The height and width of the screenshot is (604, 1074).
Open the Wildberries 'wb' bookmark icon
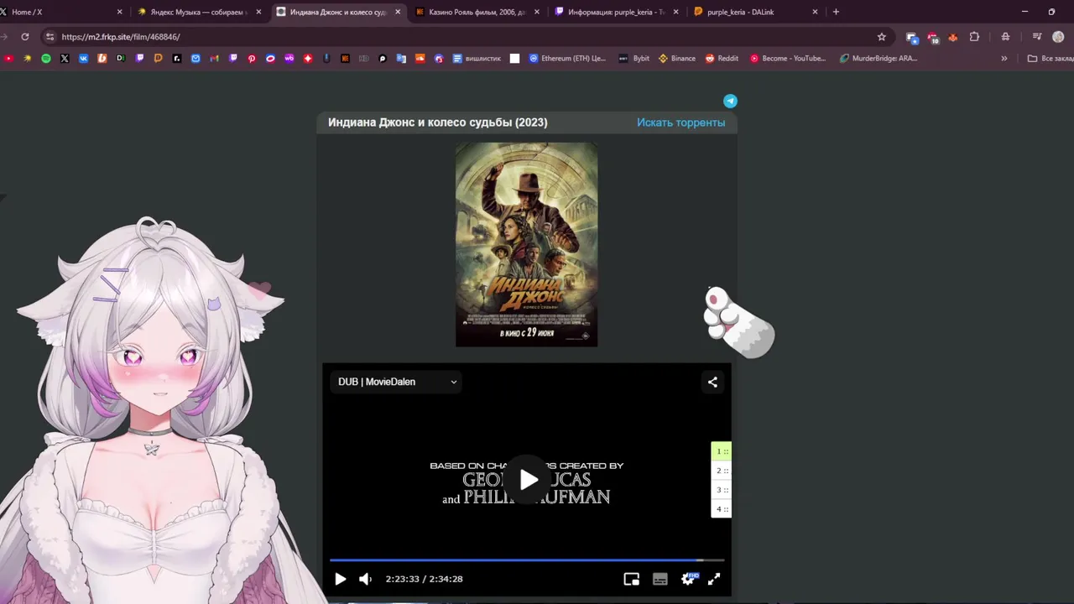tap(289, 59)
